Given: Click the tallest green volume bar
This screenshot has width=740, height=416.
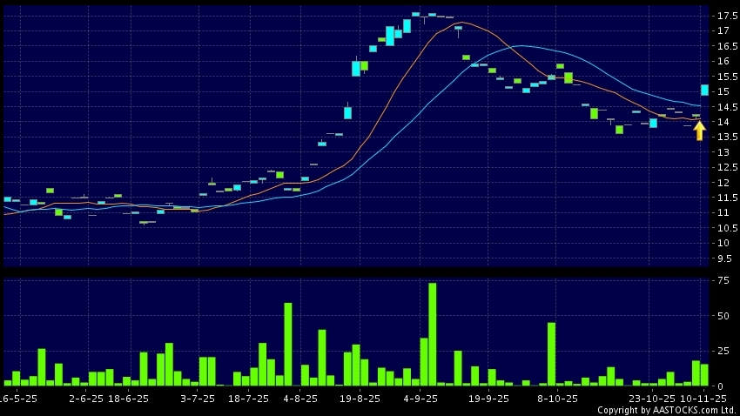Looking at the screenshot, I should coord(432,334).
